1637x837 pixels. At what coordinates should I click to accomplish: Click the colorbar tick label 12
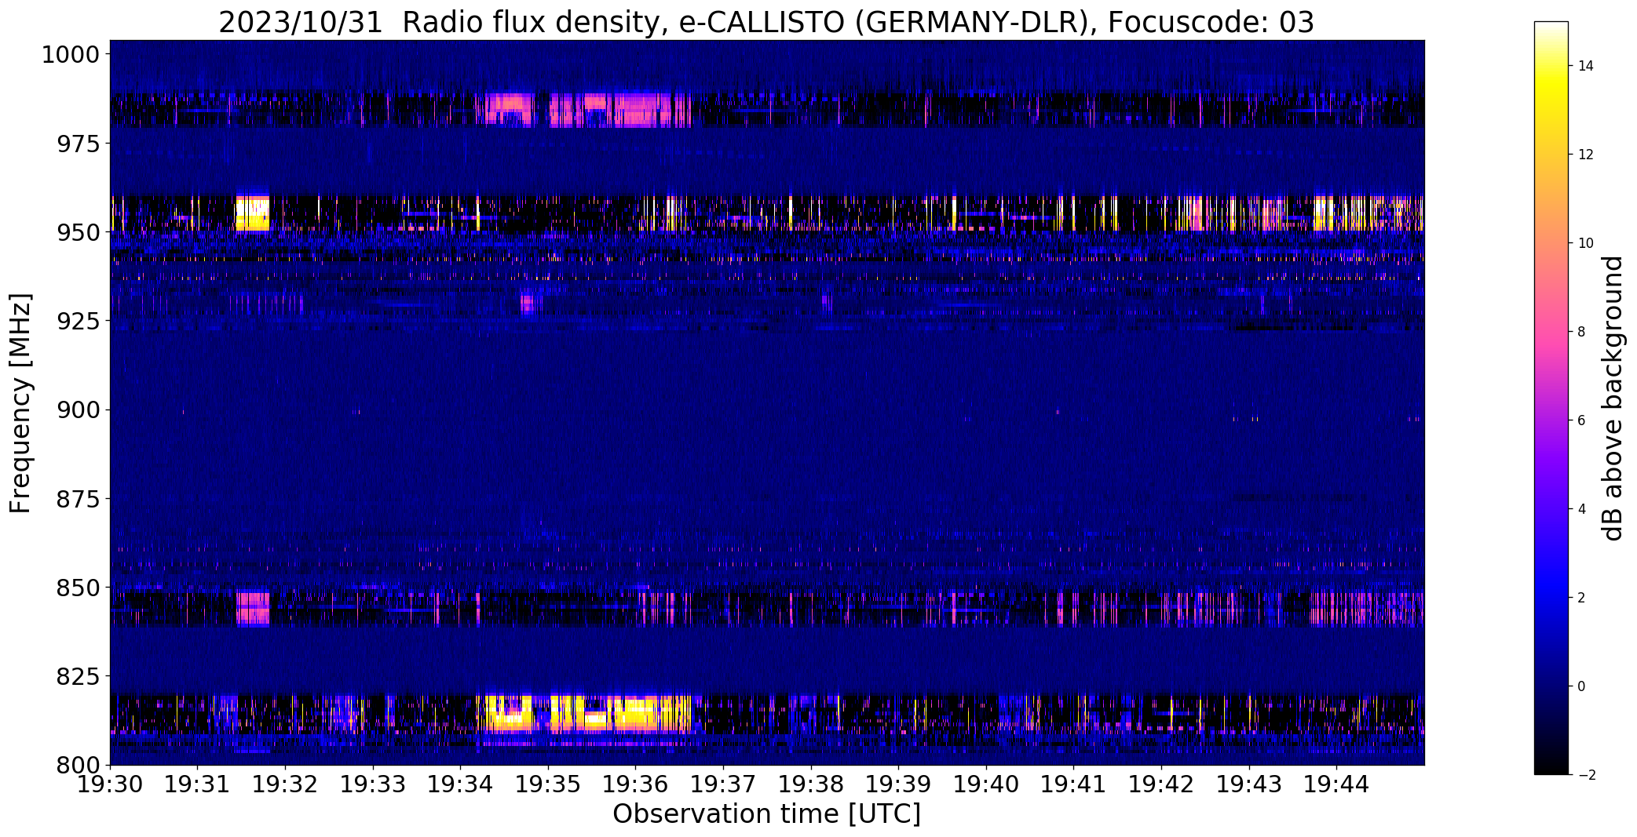tap(1586, 155)
